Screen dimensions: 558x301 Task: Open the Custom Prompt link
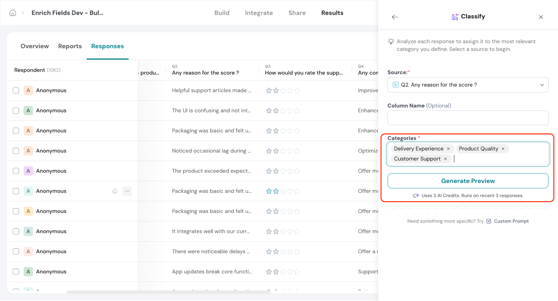click(x=511, y=221)
